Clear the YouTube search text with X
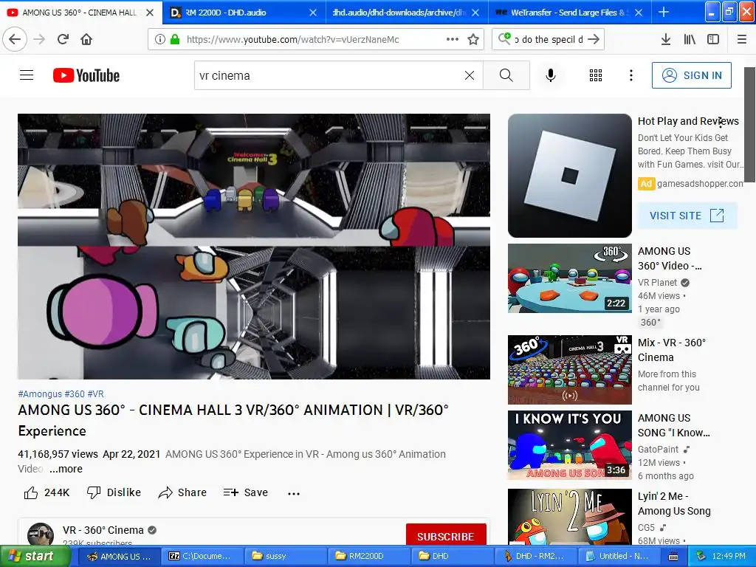 469,75
